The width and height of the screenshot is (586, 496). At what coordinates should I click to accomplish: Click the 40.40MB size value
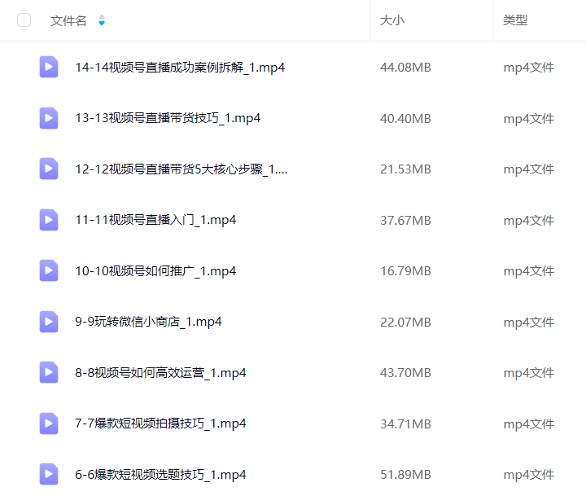pos(405,119)
